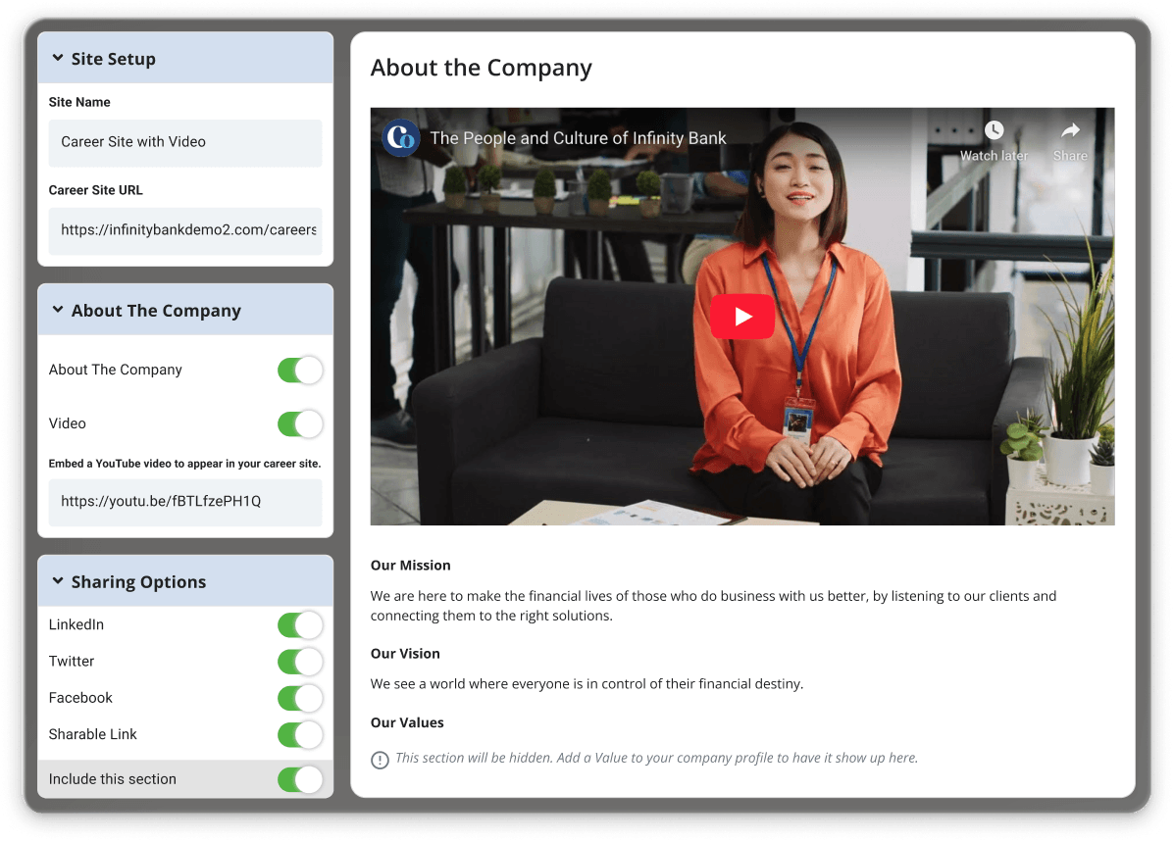This screenshot has width=1174, height=842.
Task: Click the Our Vision heading
Action: click(x=405, y=654)
